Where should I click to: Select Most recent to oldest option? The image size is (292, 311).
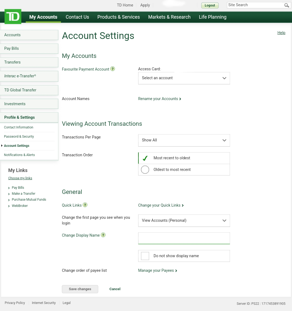[145, 158]
